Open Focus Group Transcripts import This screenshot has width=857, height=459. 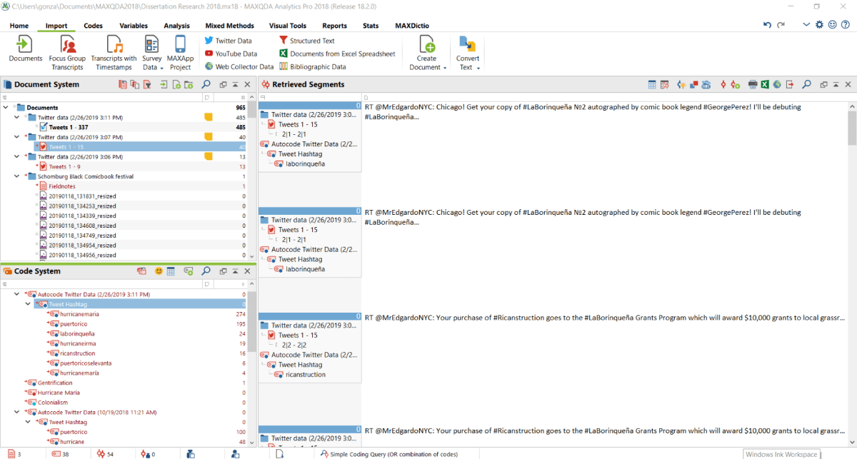[x=67, y=53]
